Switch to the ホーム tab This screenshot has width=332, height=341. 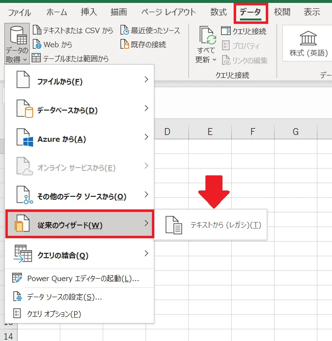56,12
